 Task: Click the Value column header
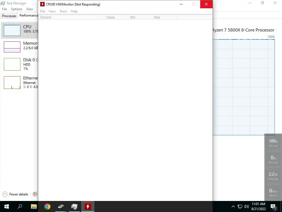(116, 17)
